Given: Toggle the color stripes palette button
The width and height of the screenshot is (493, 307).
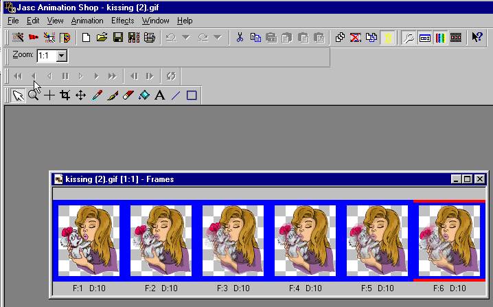Looking at the screenshot, I should point(440,38).
